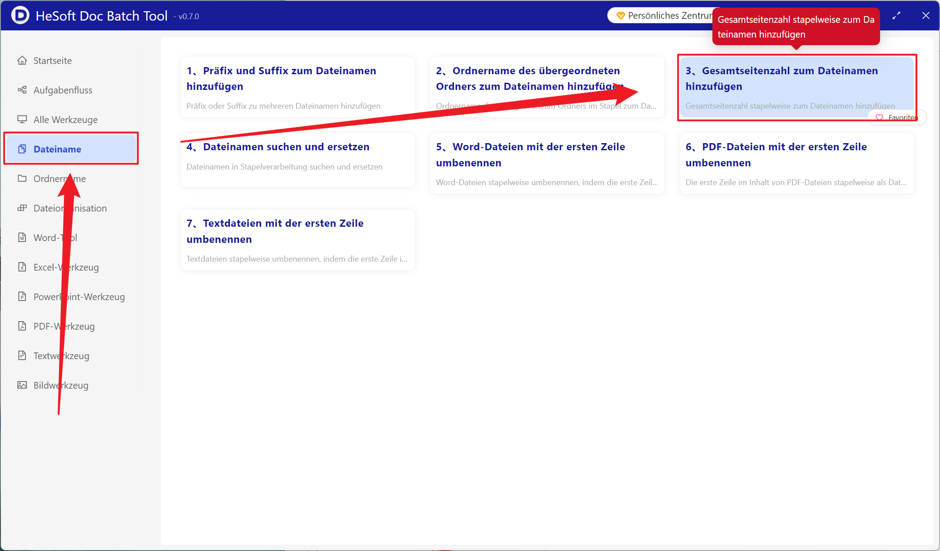Screen dimensions: 940x551
Task: Open Word-Dateien mit der ersten Zeile umbenennen
Action: pyautogui.click(x=547, y=163)
